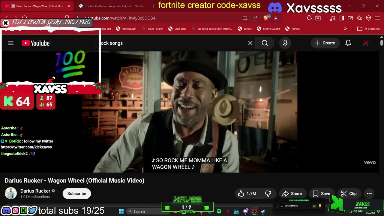Open the gmail - Search bookmark

coord(153,29)
